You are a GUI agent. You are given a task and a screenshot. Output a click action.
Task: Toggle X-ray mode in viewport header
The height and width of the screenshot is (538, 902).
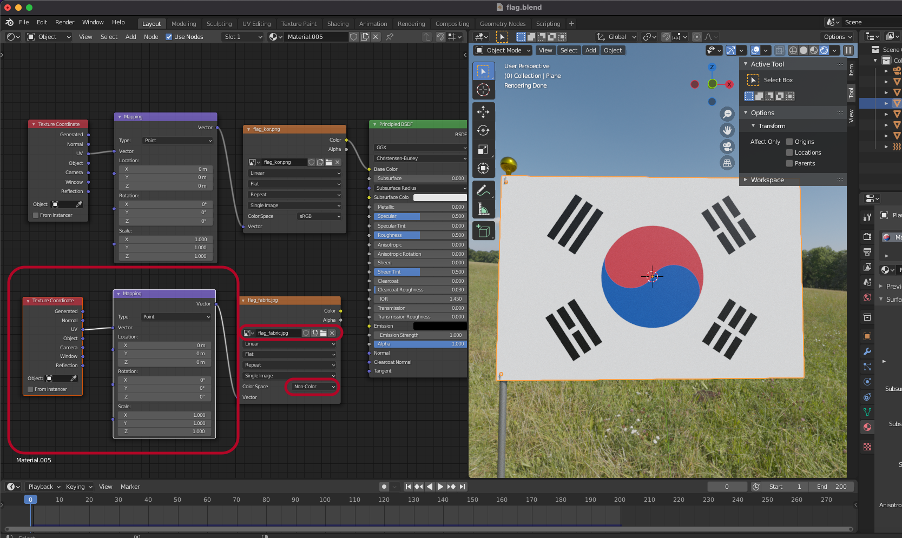pos(779,50)
